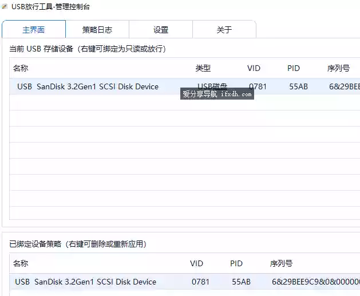The width and height of the screenshot is (360, 296).
Task: Click the 序列号 header in current devices table
Action: (x=338, y=68)
